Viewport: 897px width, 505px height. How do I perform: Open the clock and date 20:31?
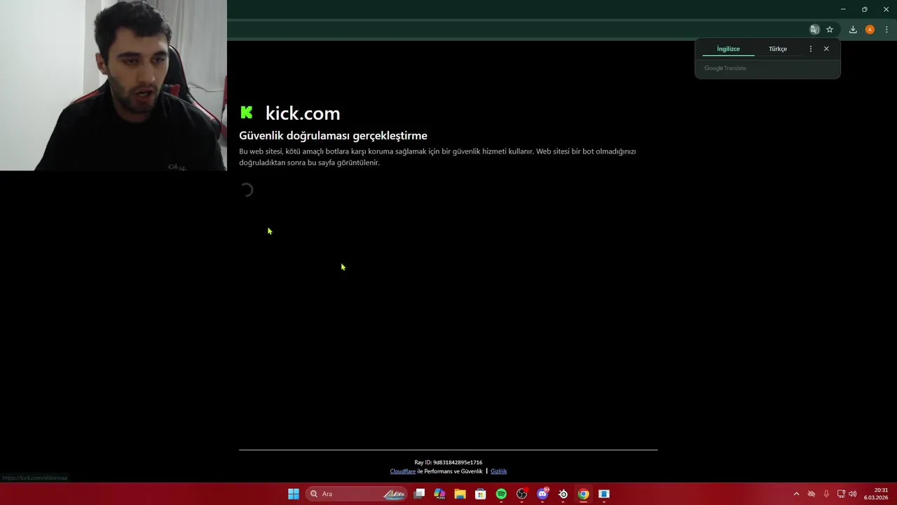(x=876, y=494)
